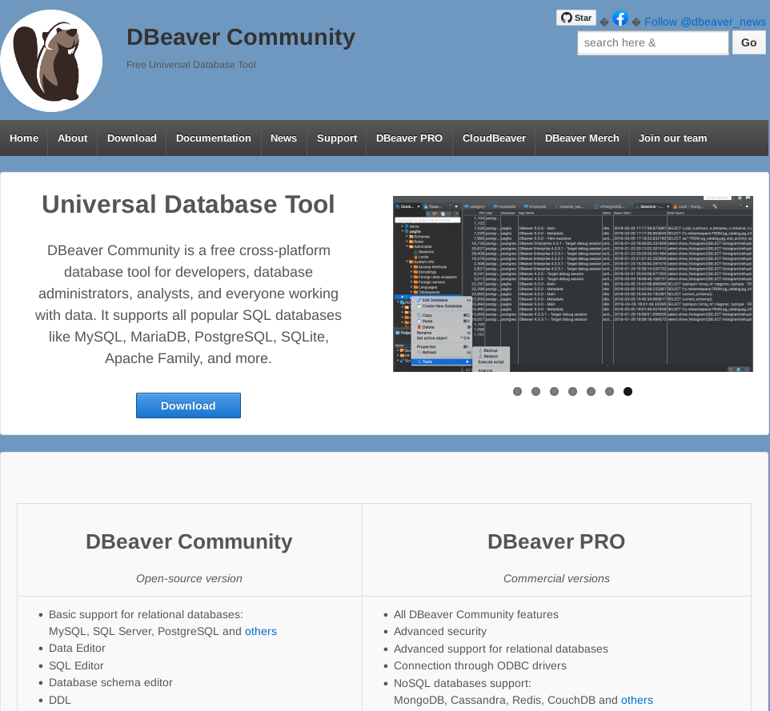
Task: Open the 'others' link under DBeaver Community
Action: (261, 631)
